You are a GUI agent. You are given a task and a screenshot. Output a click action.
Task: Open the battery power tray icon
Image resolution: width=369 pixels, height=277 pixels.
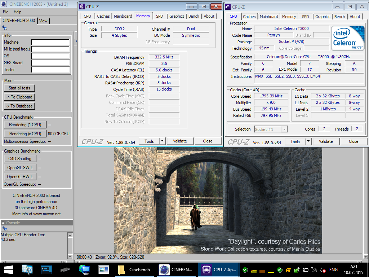click(x=306, y=270)
